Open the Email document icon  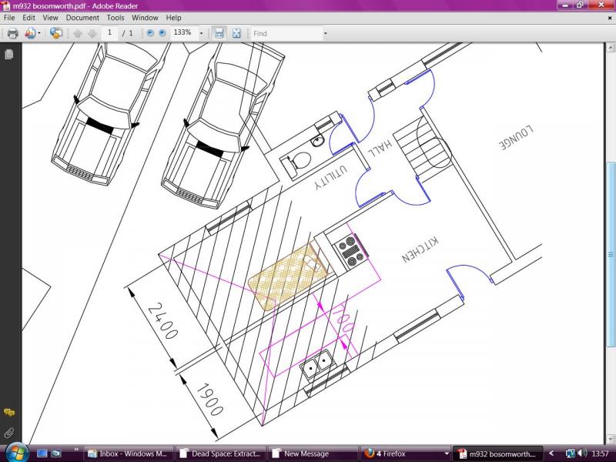tap(31, 34)
